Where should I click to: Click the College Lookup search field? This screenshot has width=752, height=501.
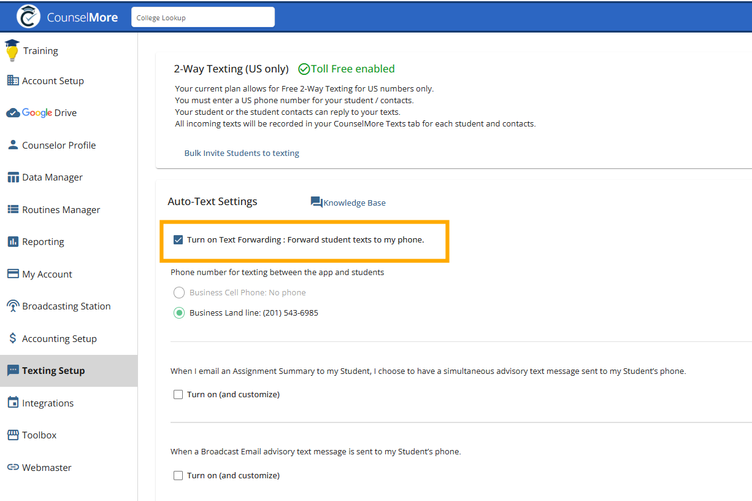tap(203, 17)
